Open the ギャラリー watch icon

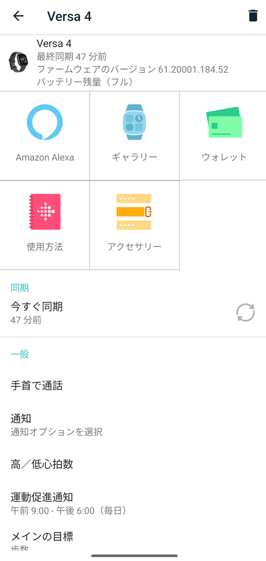tap(135, 122)
